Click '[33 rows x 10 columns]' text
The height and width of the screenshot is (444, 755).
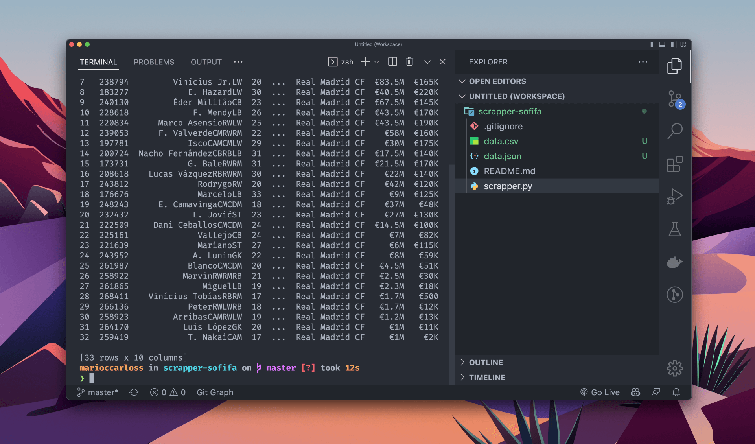coord(134,357)
